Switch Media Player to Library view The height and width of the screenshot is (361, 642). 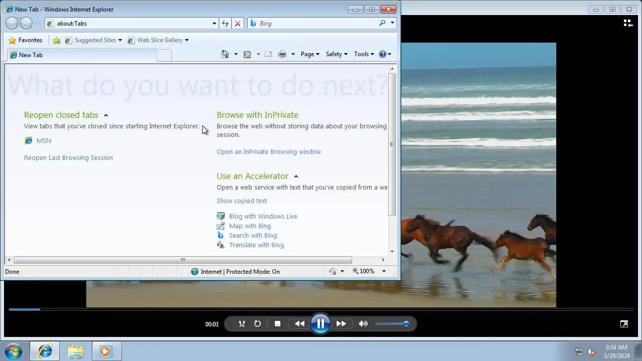[627, 23]
